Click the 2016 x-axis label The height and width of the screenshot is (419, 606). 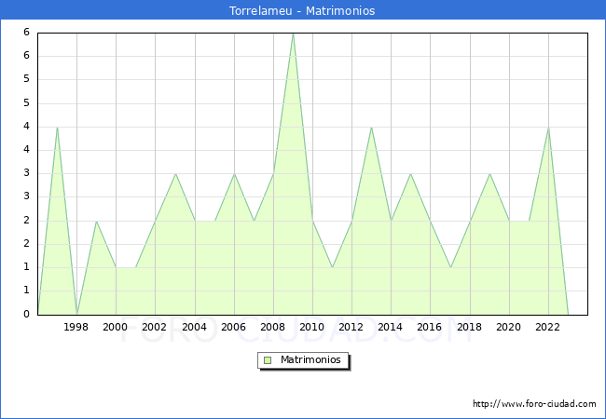pos(430,327)
